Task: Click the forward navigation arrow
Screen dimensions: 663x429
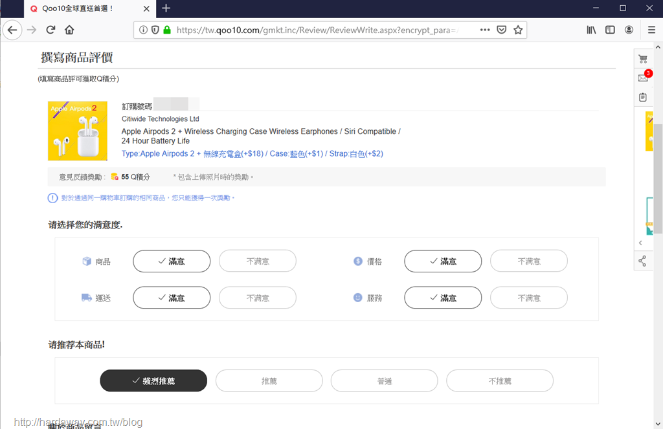Action: [32, 30]
